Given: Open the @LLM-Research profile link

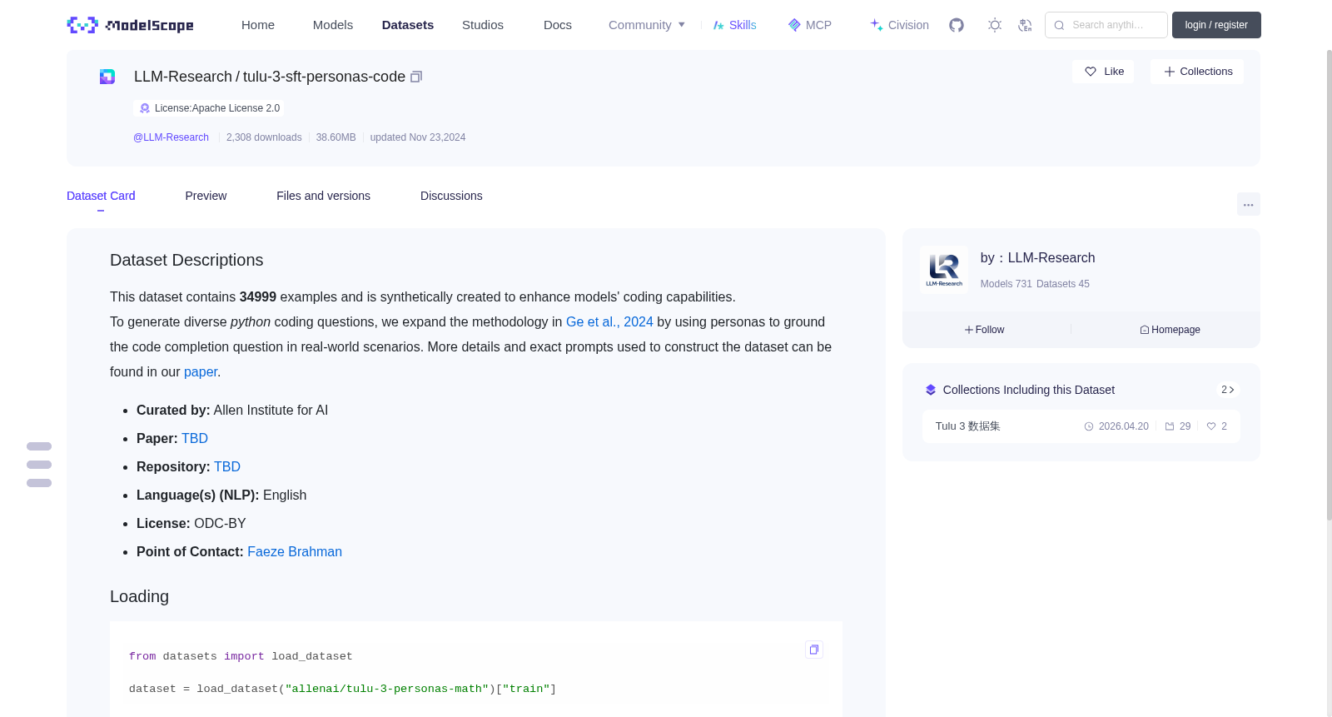Looking at the screenshot, I should point(171,137).
